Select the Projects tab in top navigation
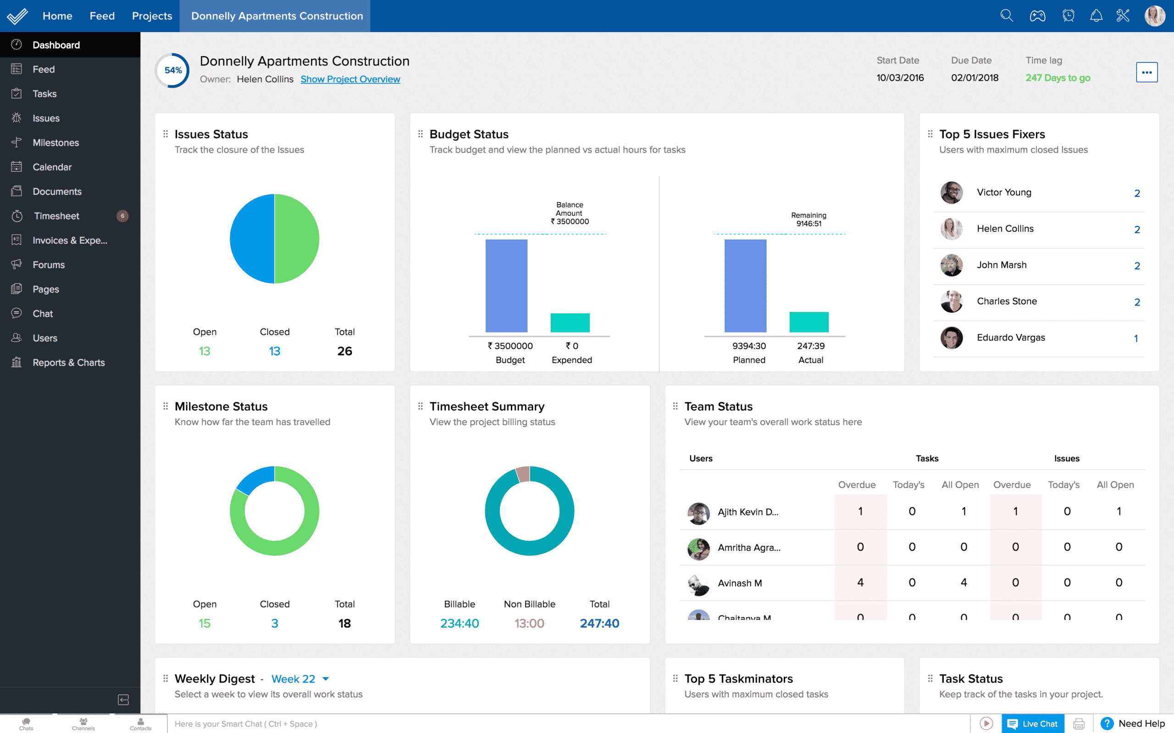The height and width of the screenshot is (733, 1174). [x=151, y=16]
